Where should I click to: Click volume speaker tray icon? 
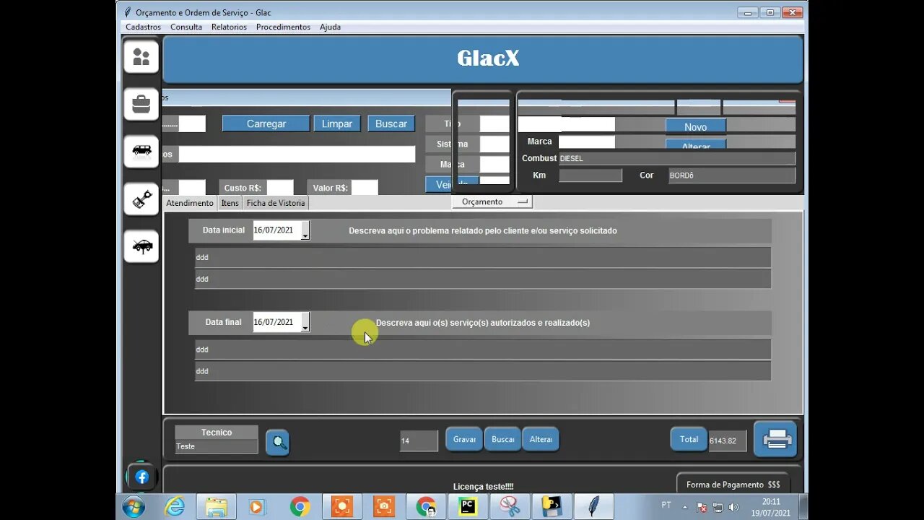coord(734,507)
